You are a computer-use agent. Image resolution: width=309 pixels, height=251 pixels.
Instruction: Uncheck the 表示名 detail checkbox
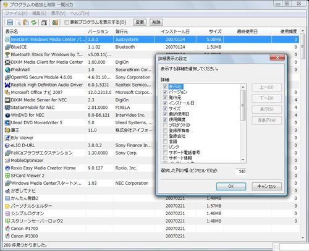click(165, 87)
